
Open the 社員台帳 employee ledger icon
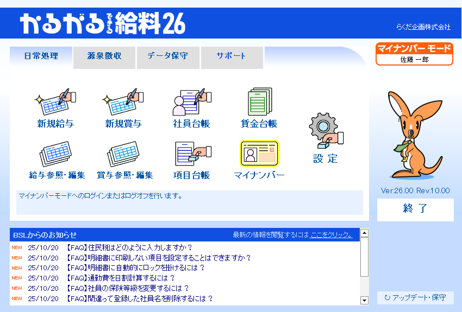[191, 102]
